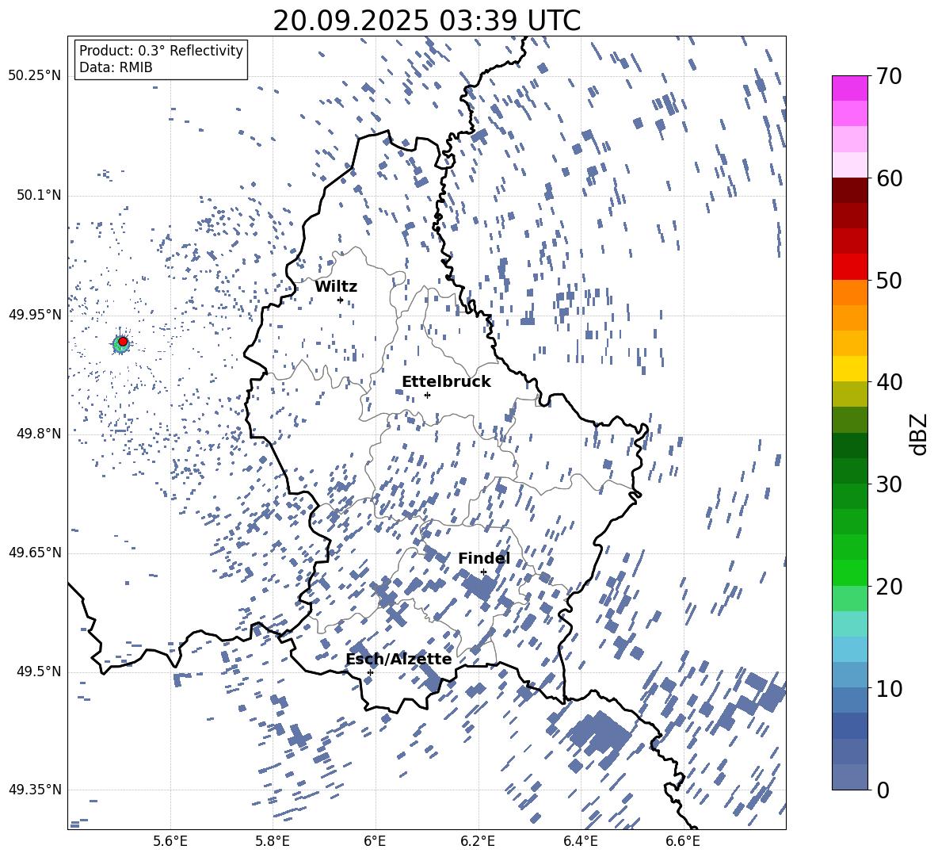938x857 pixels.
Task: Pick the bright red colorbar segment above 50
Action: tap(849, 267)
